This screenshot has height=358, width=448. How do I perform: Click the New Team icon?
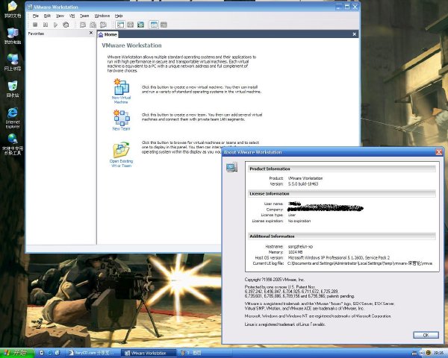(x=122, y=118)
